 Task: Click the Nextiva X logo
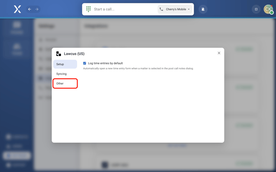pos(17,9)
